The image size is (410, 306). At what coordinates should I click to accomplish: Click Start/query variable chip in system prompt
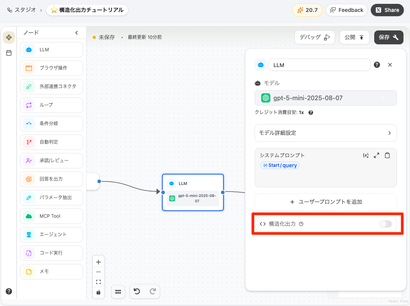pyautogui.click(x=280, y=165)
